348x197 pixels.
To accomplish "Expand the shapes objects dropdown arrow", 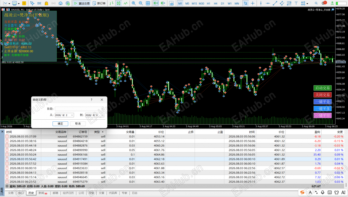I will pyautogui.click(x=307, y=3).
